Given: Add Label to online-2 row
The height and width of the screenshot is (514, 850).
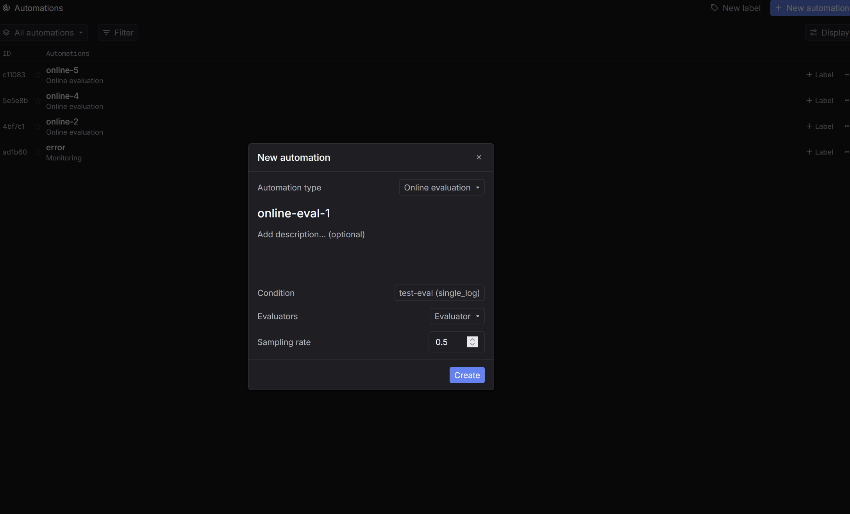Looking at the screenshot, I should (820, 126).
